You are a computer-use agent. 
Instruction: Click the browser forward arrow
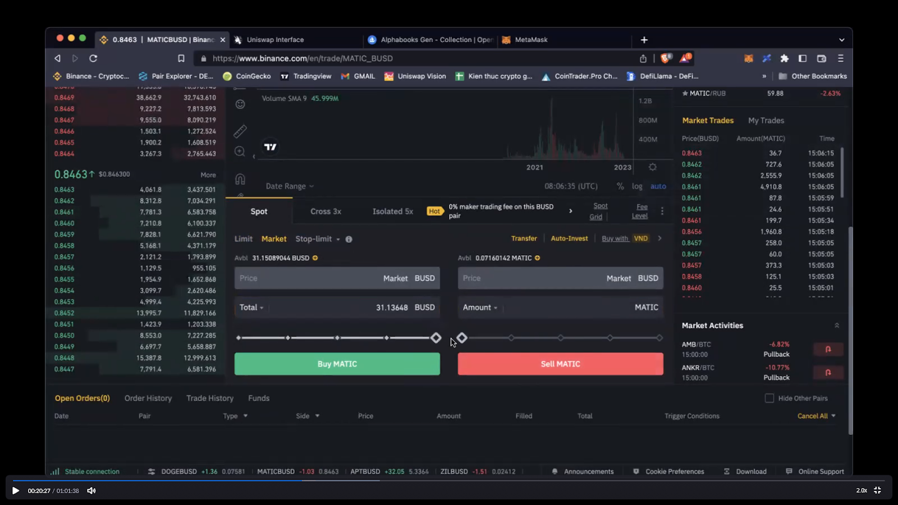pyautogui.click(x=75, y=58)
